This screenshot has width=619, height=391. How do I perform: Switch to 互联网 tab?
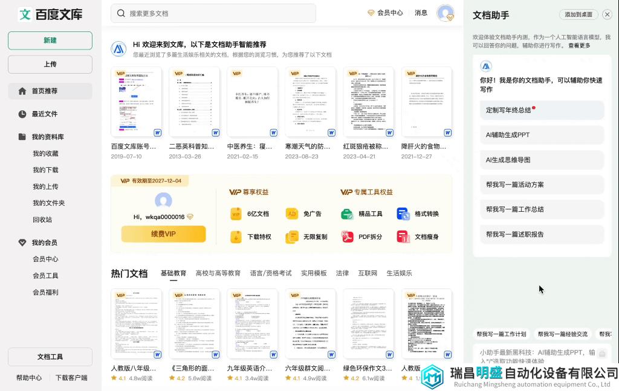(x=368, y=273)
